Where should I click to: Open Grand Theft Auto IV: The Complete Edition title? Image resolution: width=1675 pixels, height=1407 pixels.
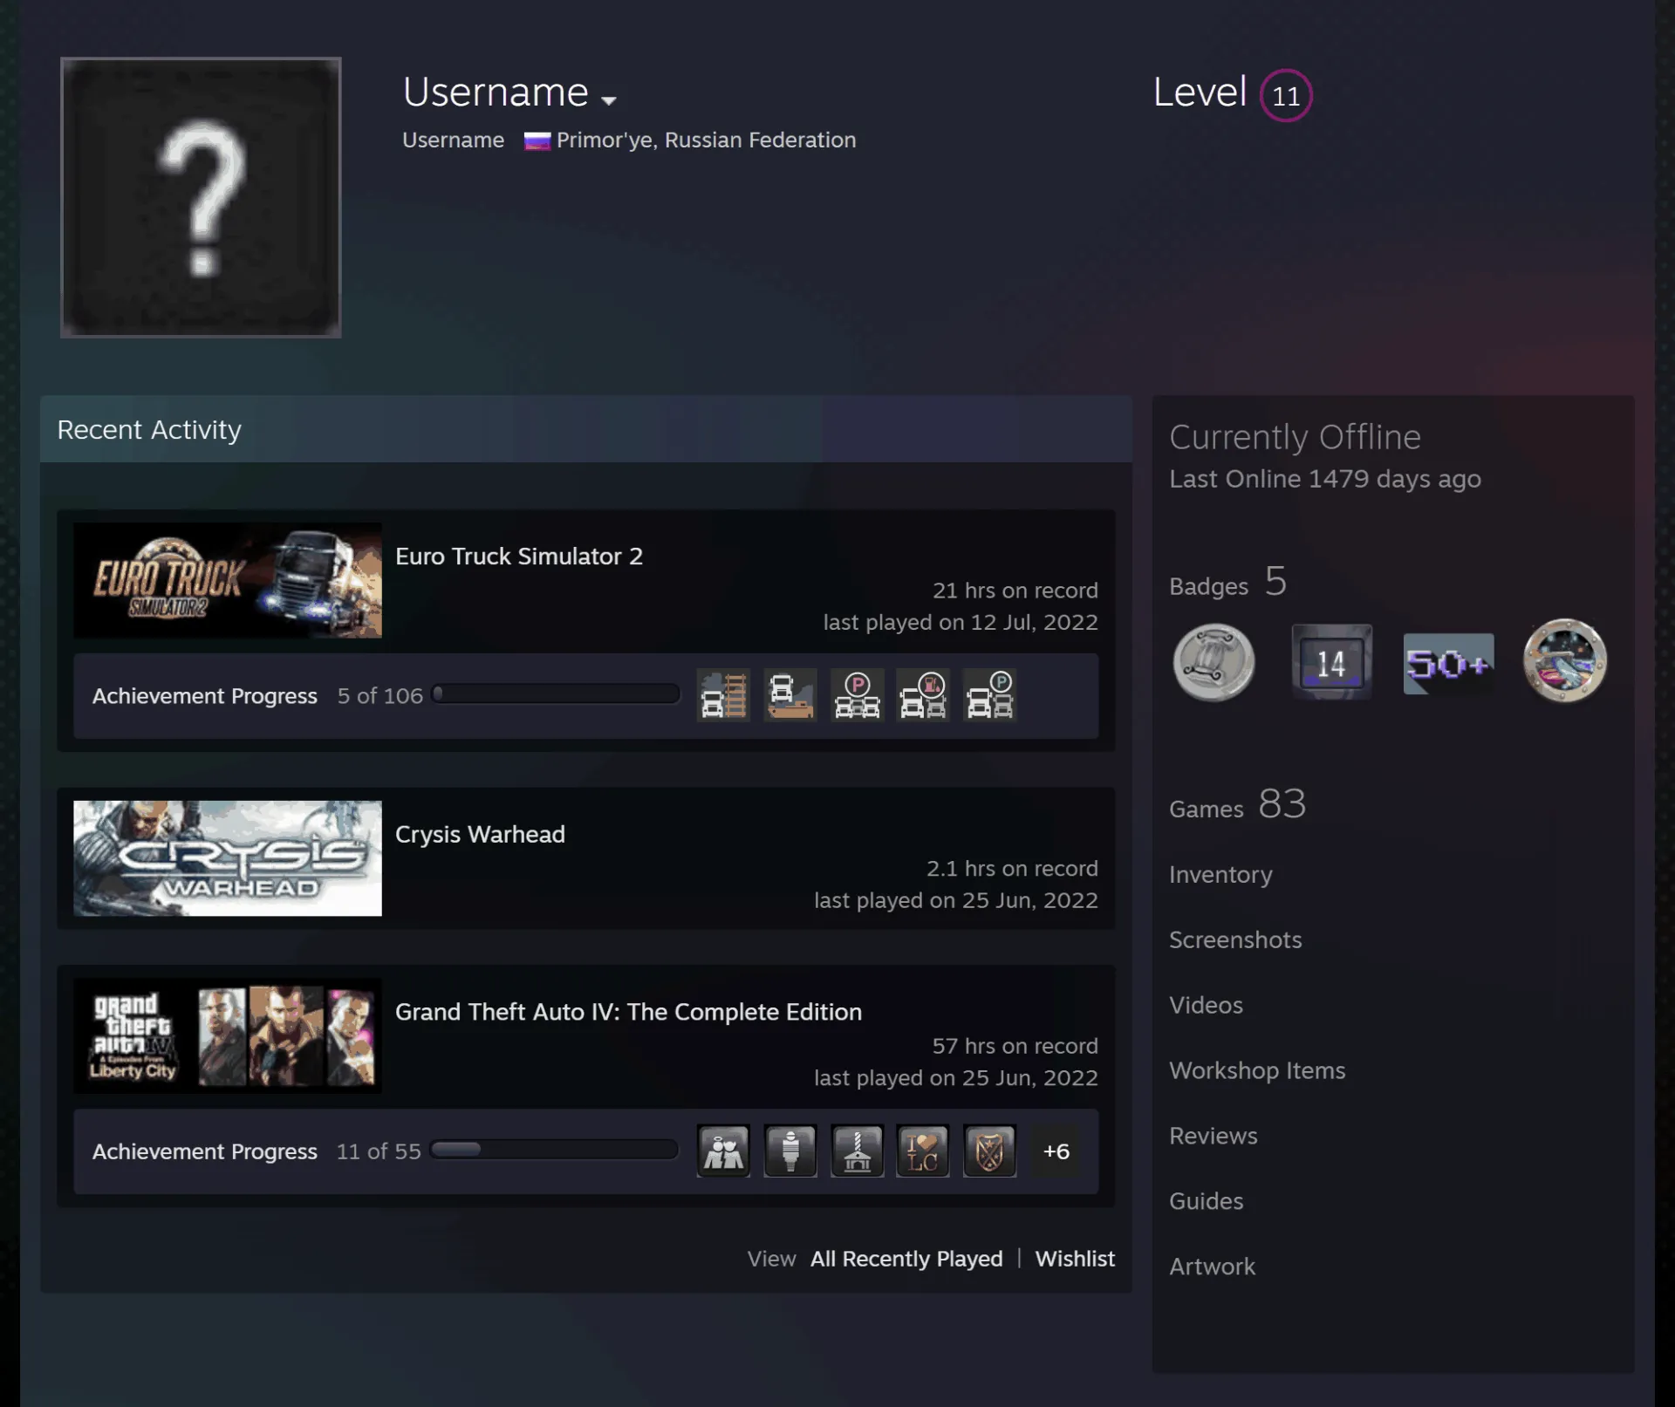click(x=628, y=1012)
